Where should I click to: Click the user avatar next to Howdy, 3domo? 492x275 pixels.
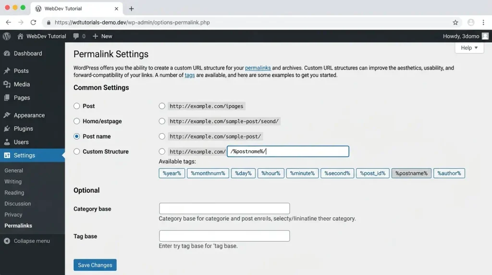coord(485,36)
